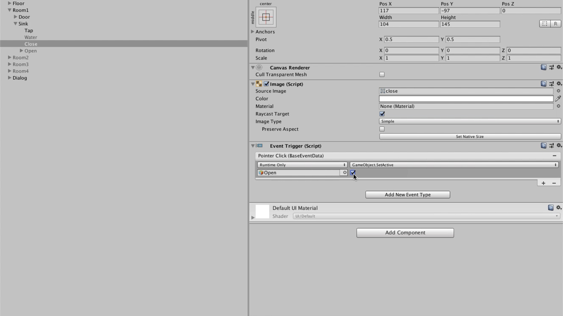This screenshot has width=563, height=316.
Task: Disable the Raycast Target checkbox
Action: pos(382,114)
